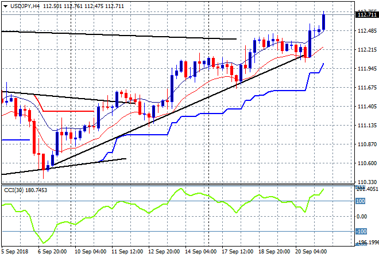This screenshot has width=379, height=258.
Task: Click price axis label 111.945
Action: (367, 69)
